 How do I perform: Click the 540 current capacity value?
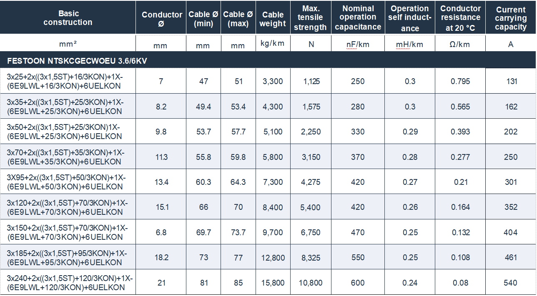[x=511, y=283]
